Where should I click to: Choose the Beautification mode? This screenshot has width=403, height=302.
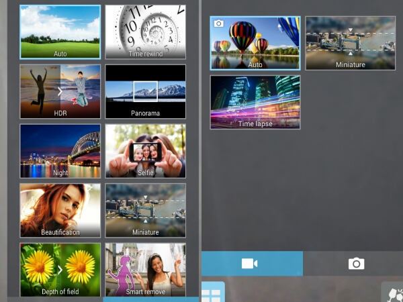pyautogui.click(x=60, y=210)
